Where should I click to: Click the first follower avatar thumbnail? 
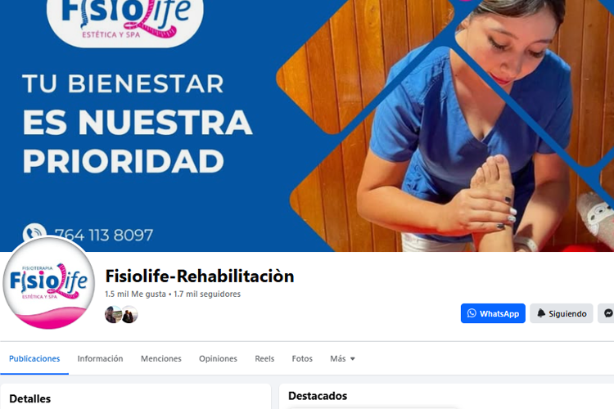point(113,314)
